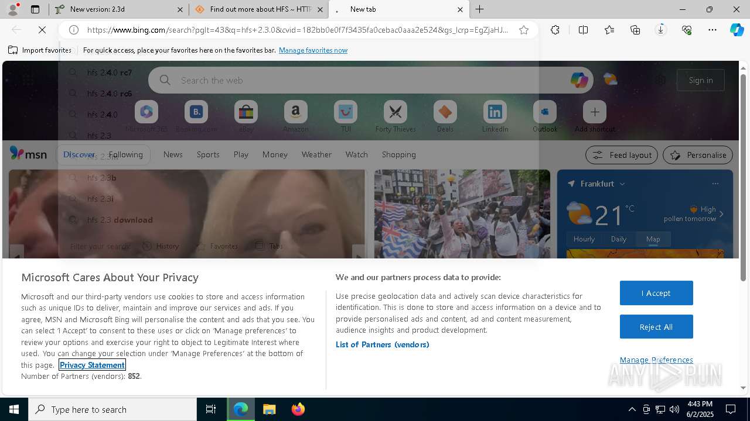Open File Explorer from the taskbar

pos(270,409)
